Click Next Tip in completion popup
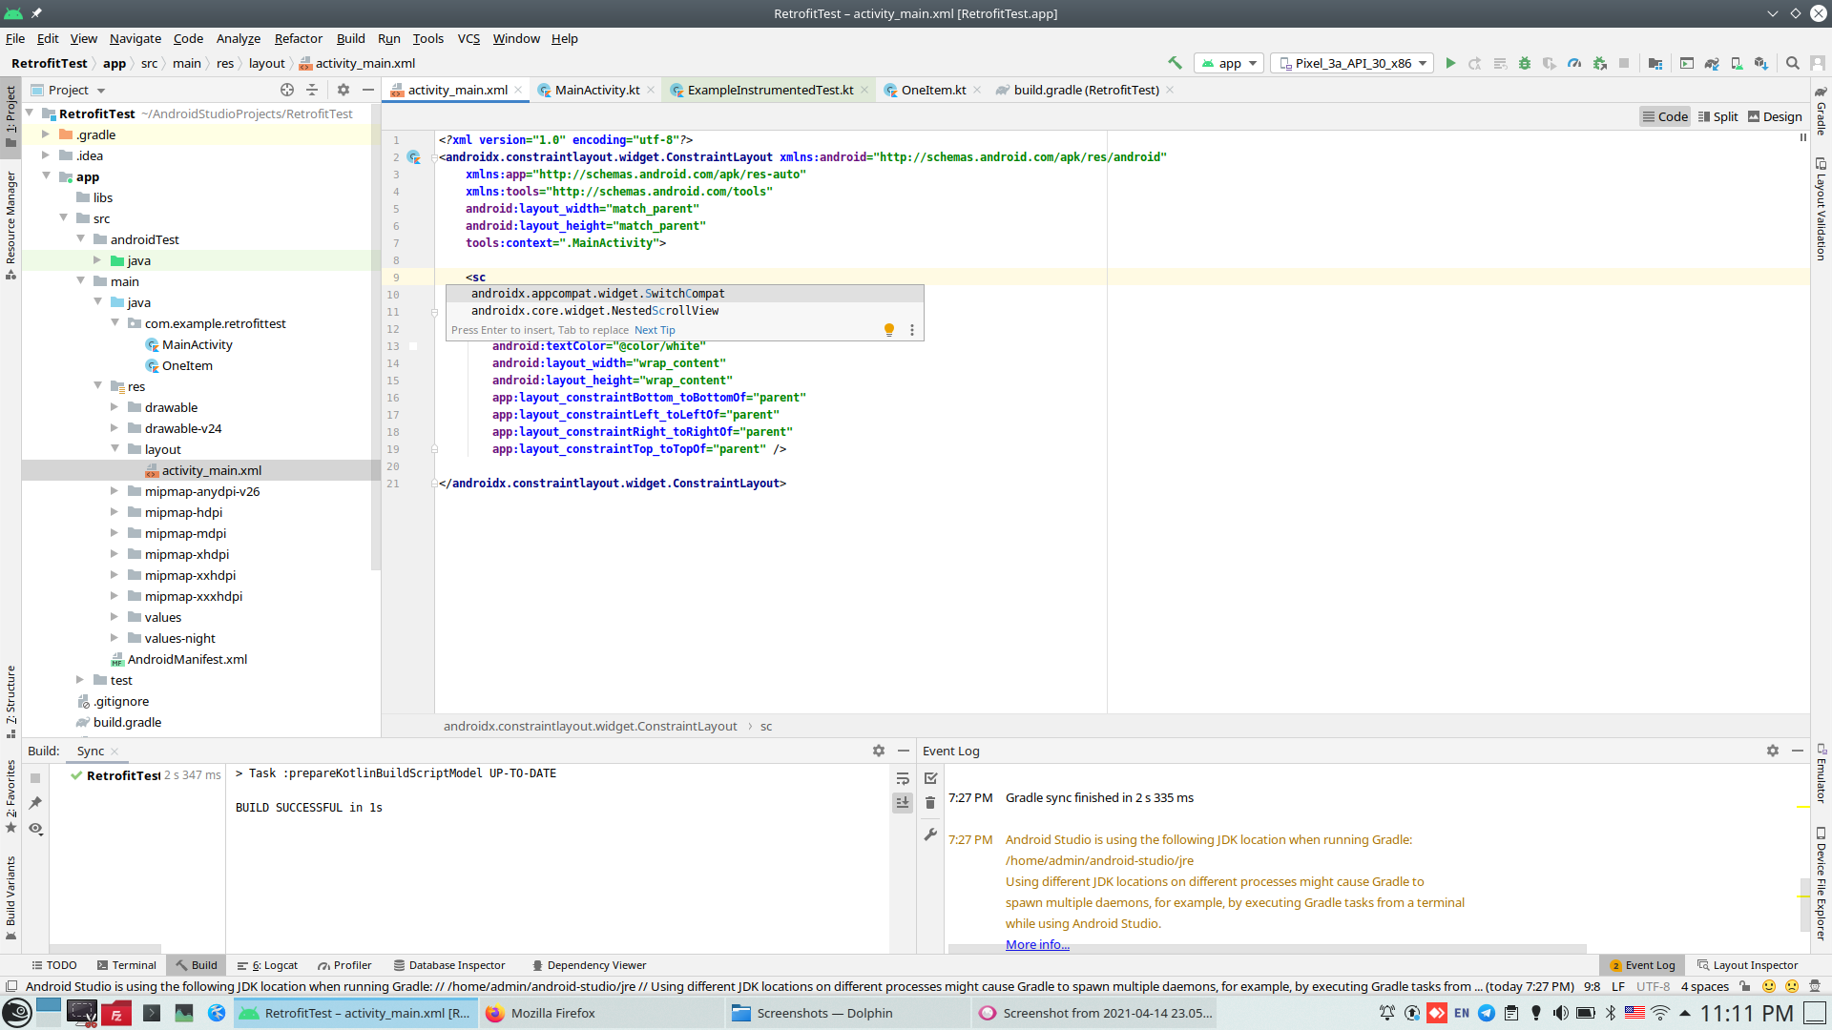 655,330
